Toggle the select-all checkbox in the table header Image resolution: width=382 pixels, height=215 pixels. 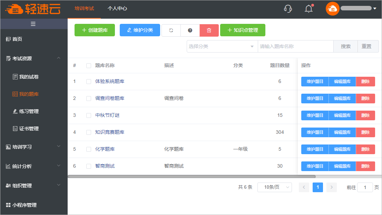89,66
